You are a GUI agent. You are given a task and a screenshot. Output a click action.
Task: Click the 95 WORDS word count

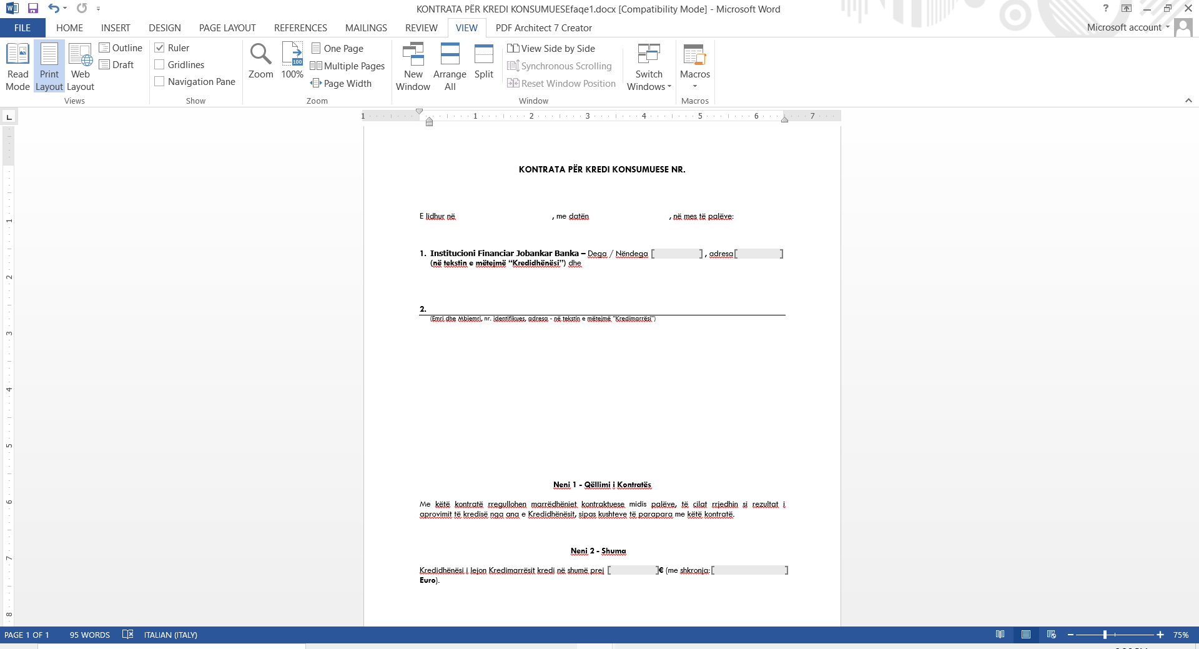coord(90,635)
